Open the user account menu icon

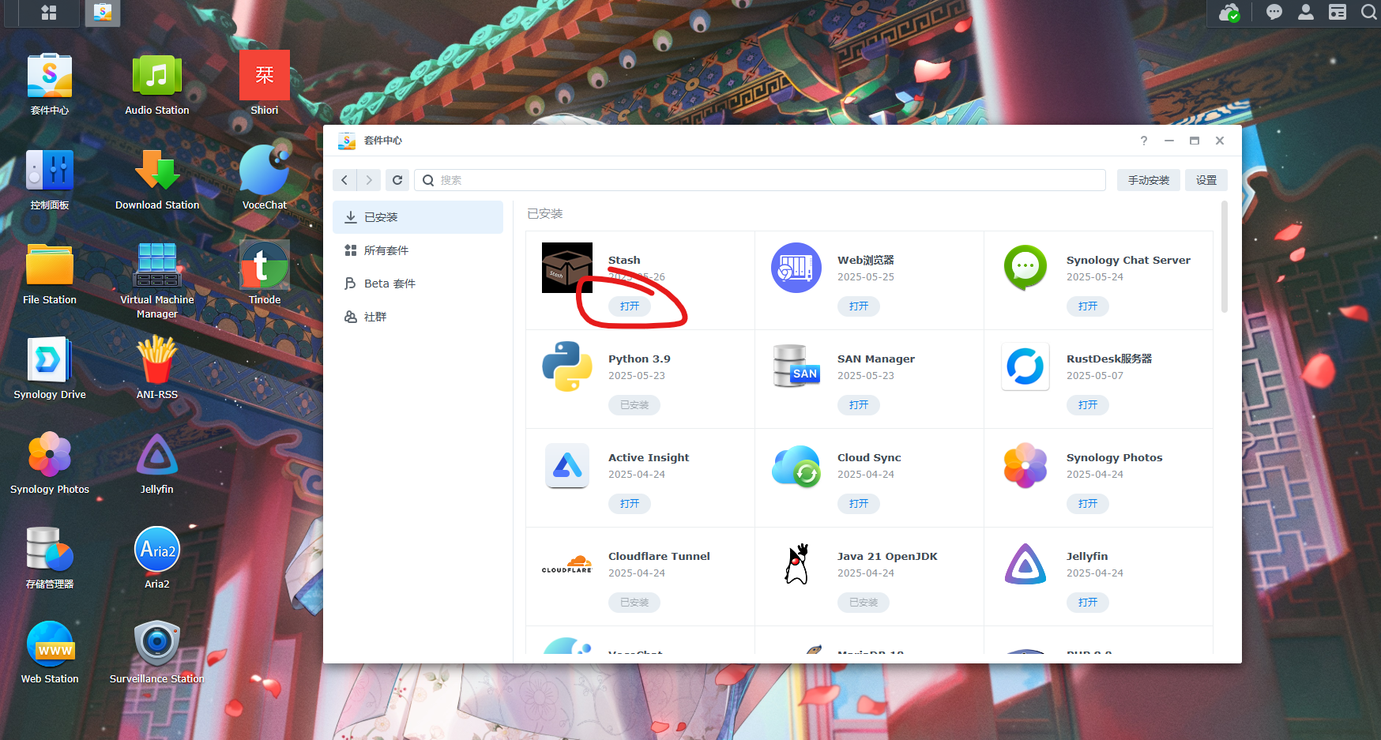[1306, 13]
